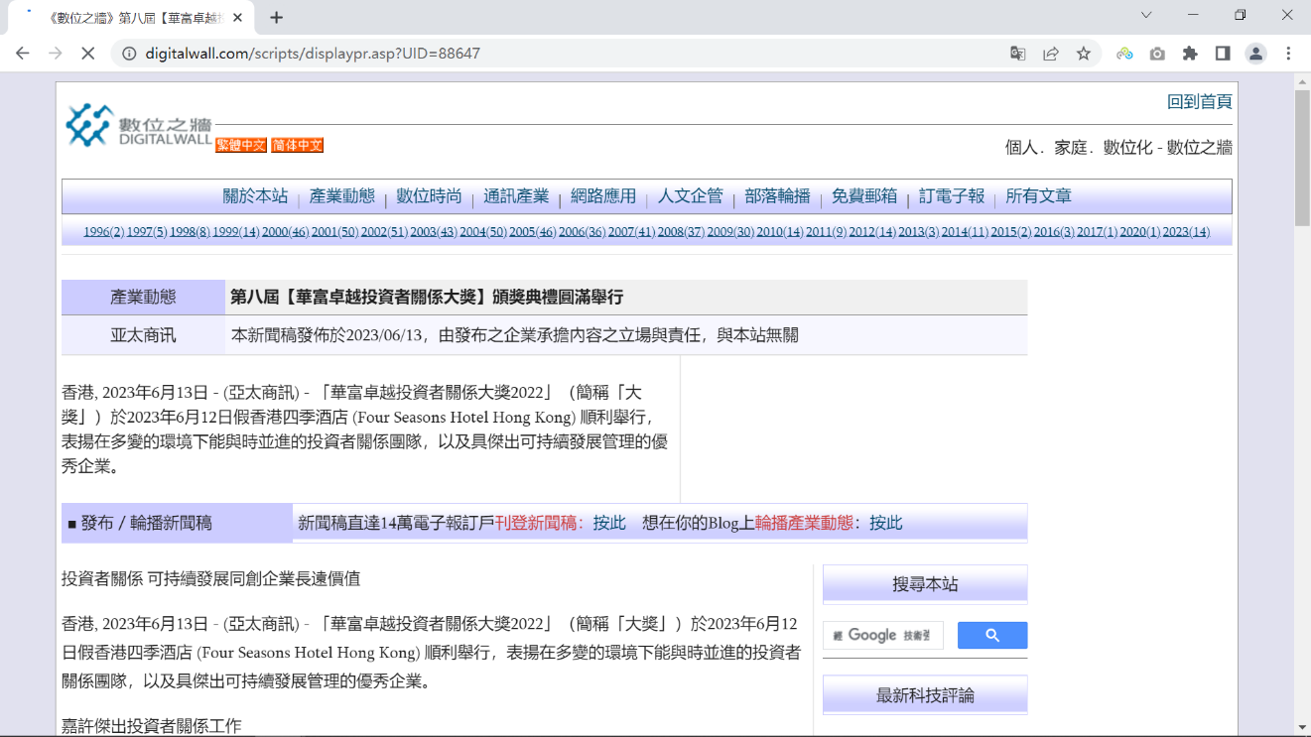Viewport: 1311px width, 737px height.
Task: Open the 免費郵箱 menu item
Action: 864,196
